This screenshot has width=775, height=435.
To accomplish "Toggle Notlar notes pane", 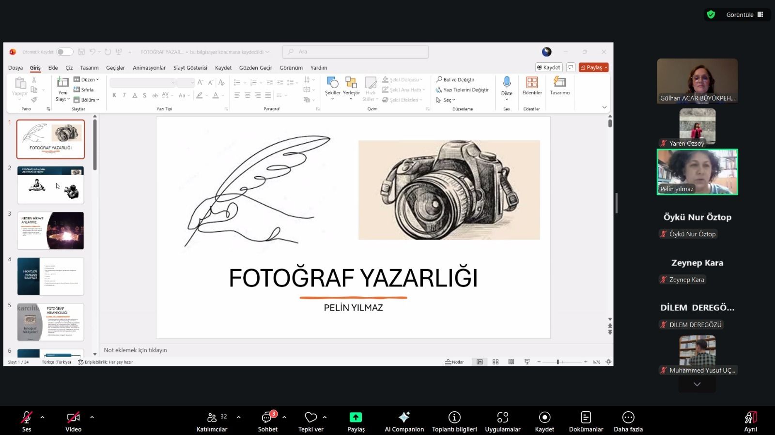I will point(454,362).
